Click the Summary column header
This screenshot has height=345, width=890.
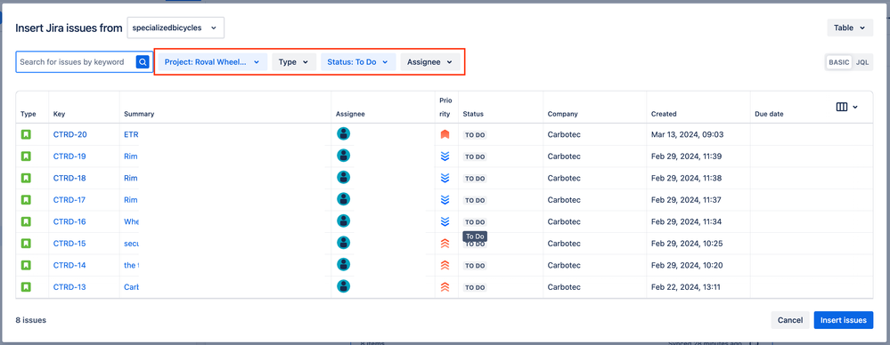139,114
